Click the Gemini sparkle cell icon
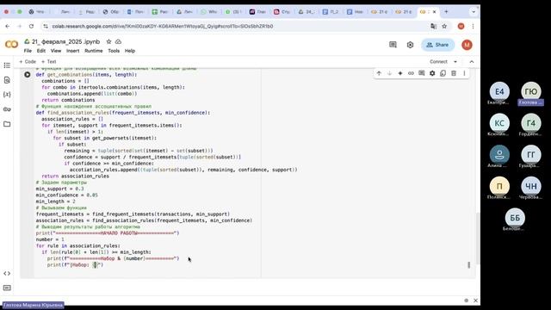 pyautogui.click(x=399, y=73)
